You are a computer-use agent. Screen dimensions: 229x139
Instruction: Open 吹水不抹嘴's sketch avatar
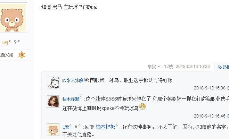[x=53, y=83]
